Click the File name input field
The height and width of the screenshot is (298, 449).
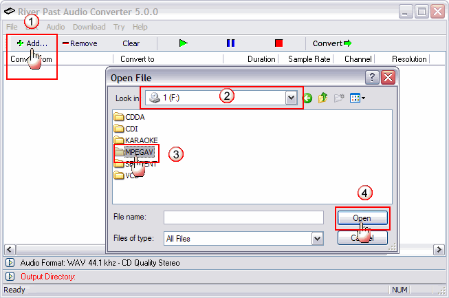(243, 217)
